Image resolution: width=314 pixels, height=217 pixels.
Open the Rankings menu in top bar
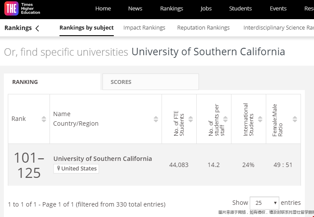coord(172,9)
